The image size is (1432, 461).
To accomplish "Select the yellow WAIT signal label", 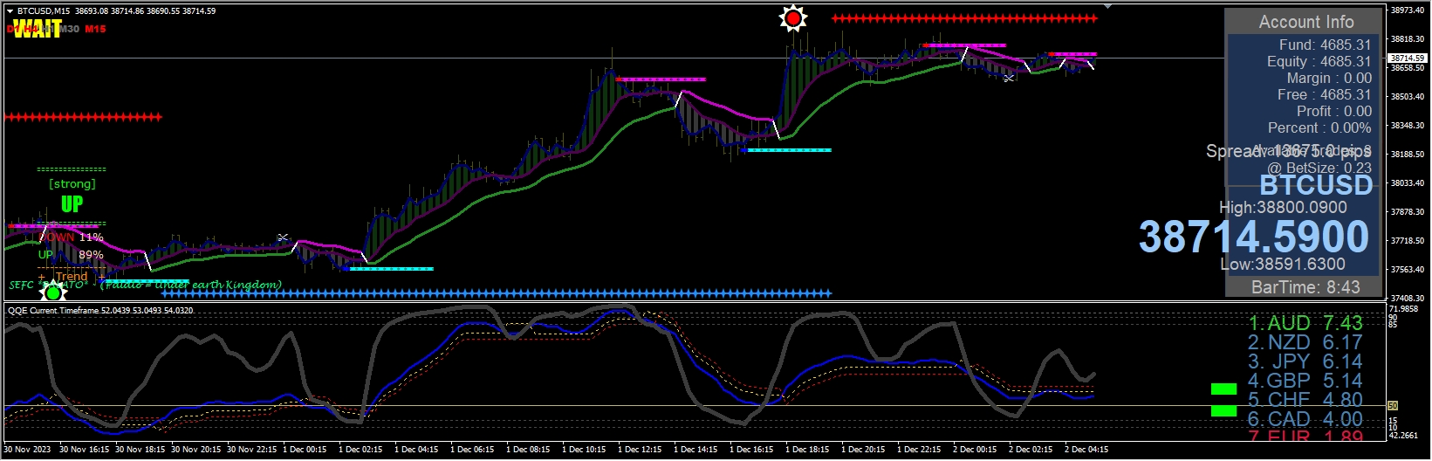I will coord(37,29).
